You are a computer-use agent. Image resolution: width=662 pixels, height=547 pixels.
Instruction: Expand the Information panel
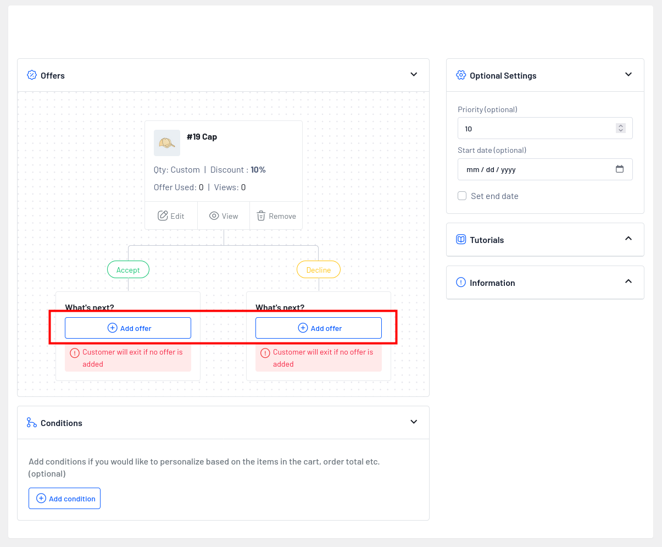coord(628,281)
